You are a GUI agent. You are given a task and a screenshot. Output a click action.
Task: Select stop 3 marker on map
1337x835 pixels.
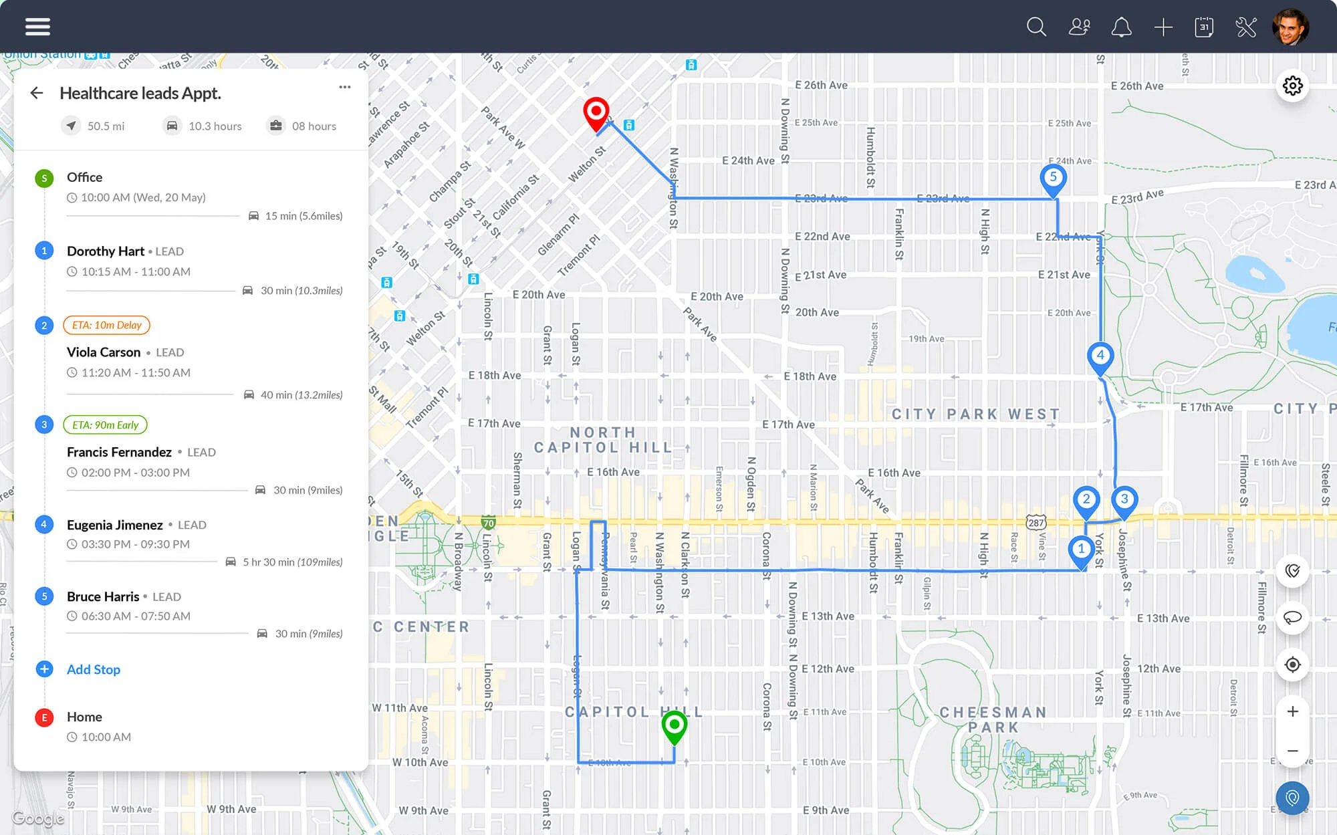click(x=1124, y=501)
